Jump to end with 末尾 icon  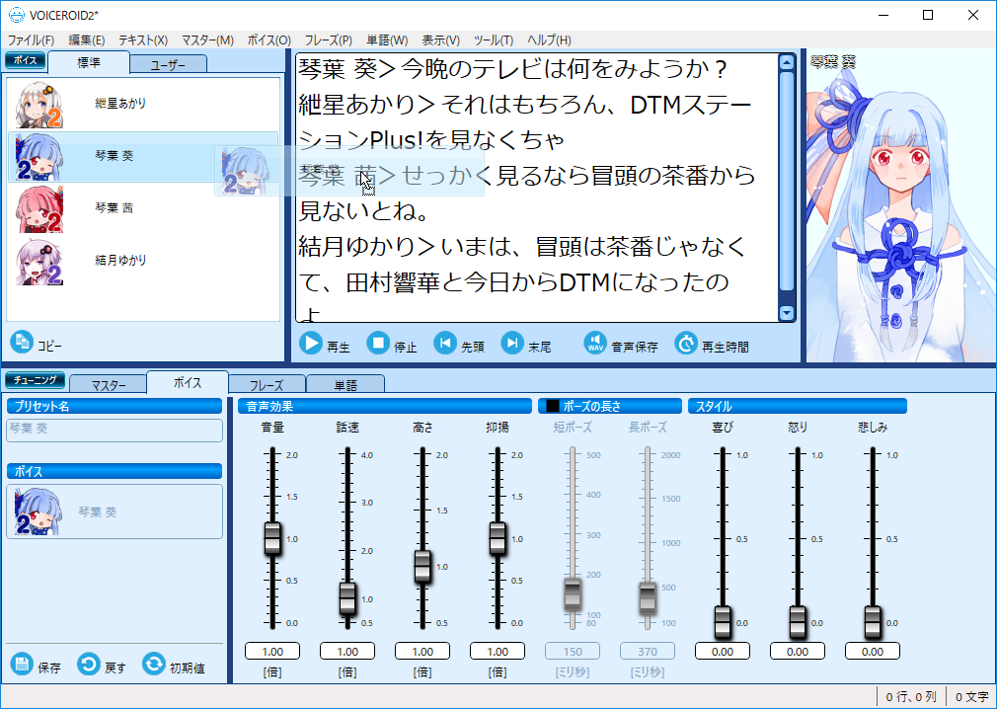[x=512, y=344]
